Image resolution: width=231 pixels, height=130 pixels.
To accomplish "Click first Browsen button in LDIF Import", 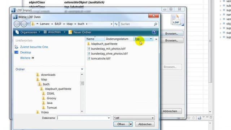I will [172, 34].
